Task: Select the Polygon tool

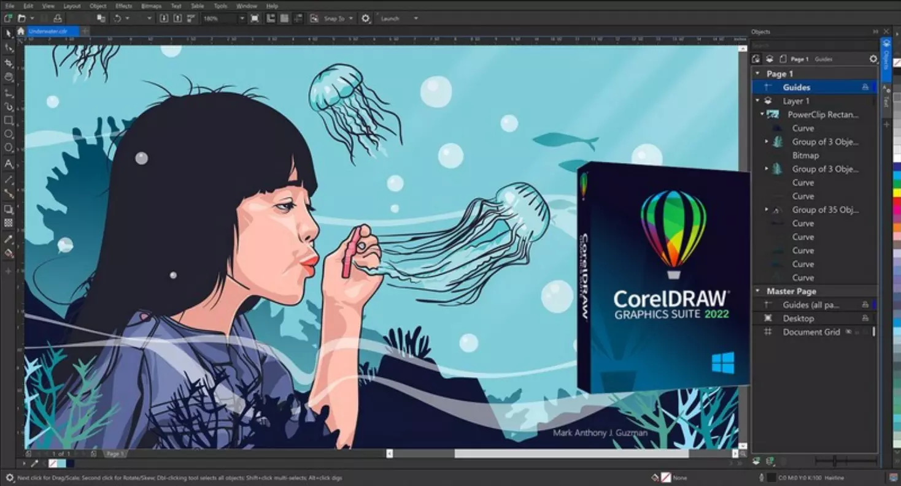Action: pos(9,148)
